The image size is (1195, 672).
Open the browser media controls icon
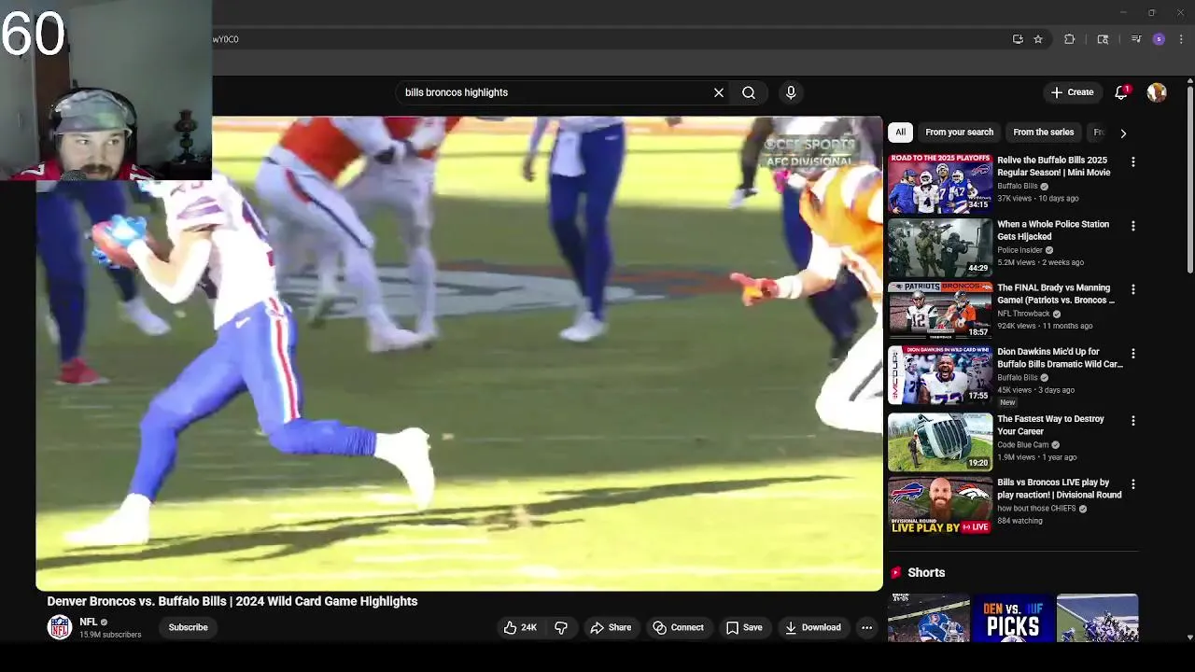coord(1136,39)
